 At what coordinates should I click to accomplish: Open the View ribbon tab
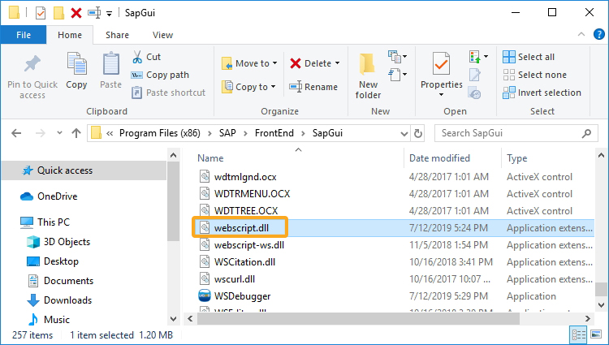[x=162, y=35]
